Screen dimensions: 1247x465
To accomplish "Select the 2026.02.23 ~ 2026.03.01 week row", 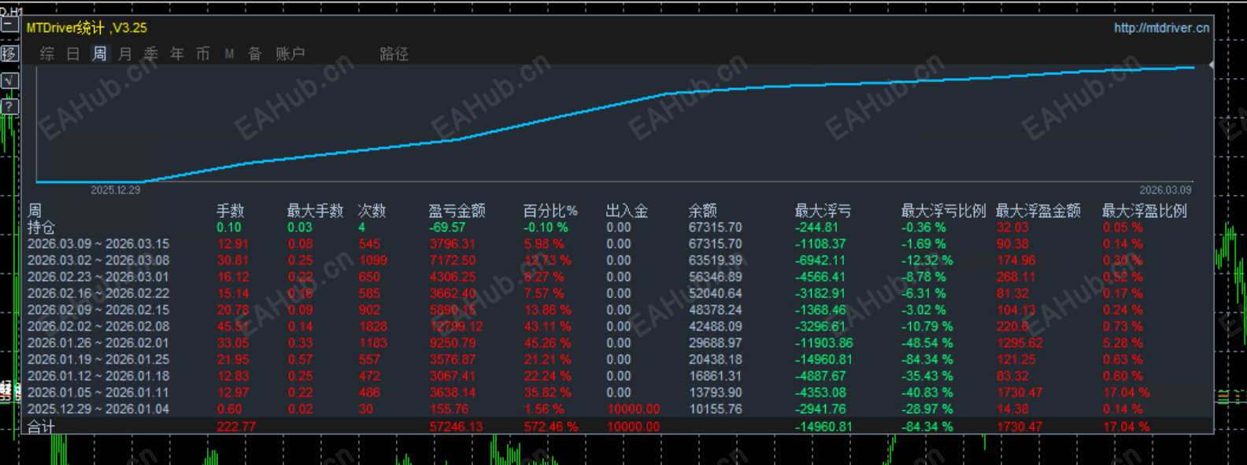I will (98, 277).
